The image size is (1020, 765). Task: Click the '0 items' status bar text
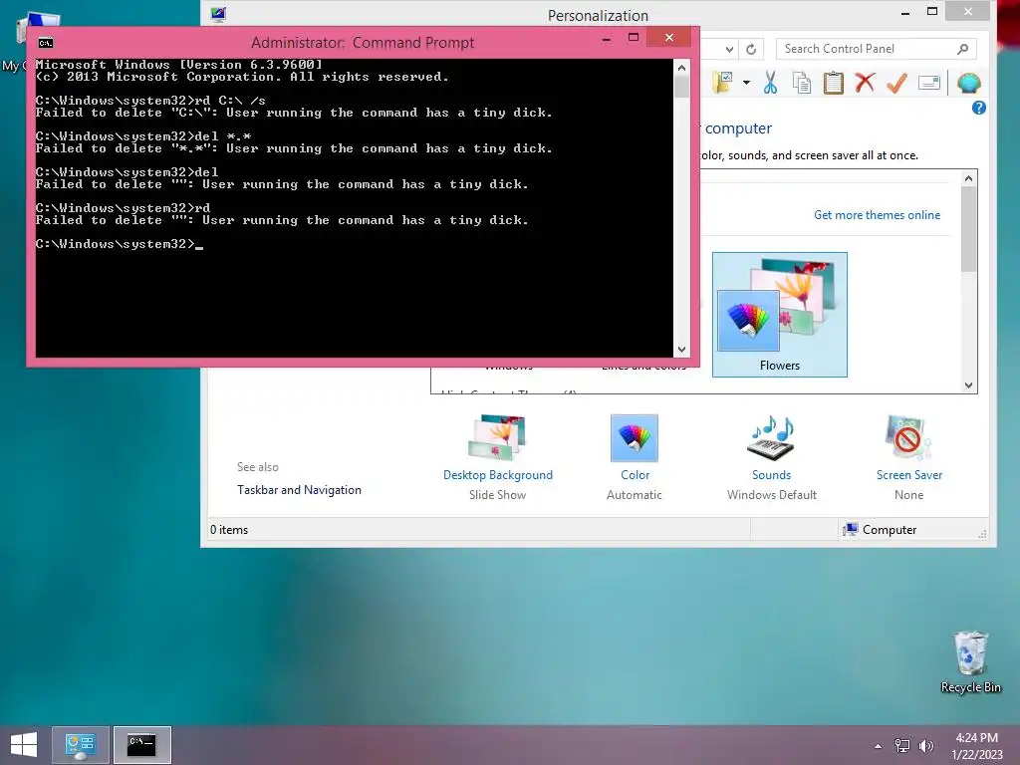pyautogui.click(x=229, y=530)
